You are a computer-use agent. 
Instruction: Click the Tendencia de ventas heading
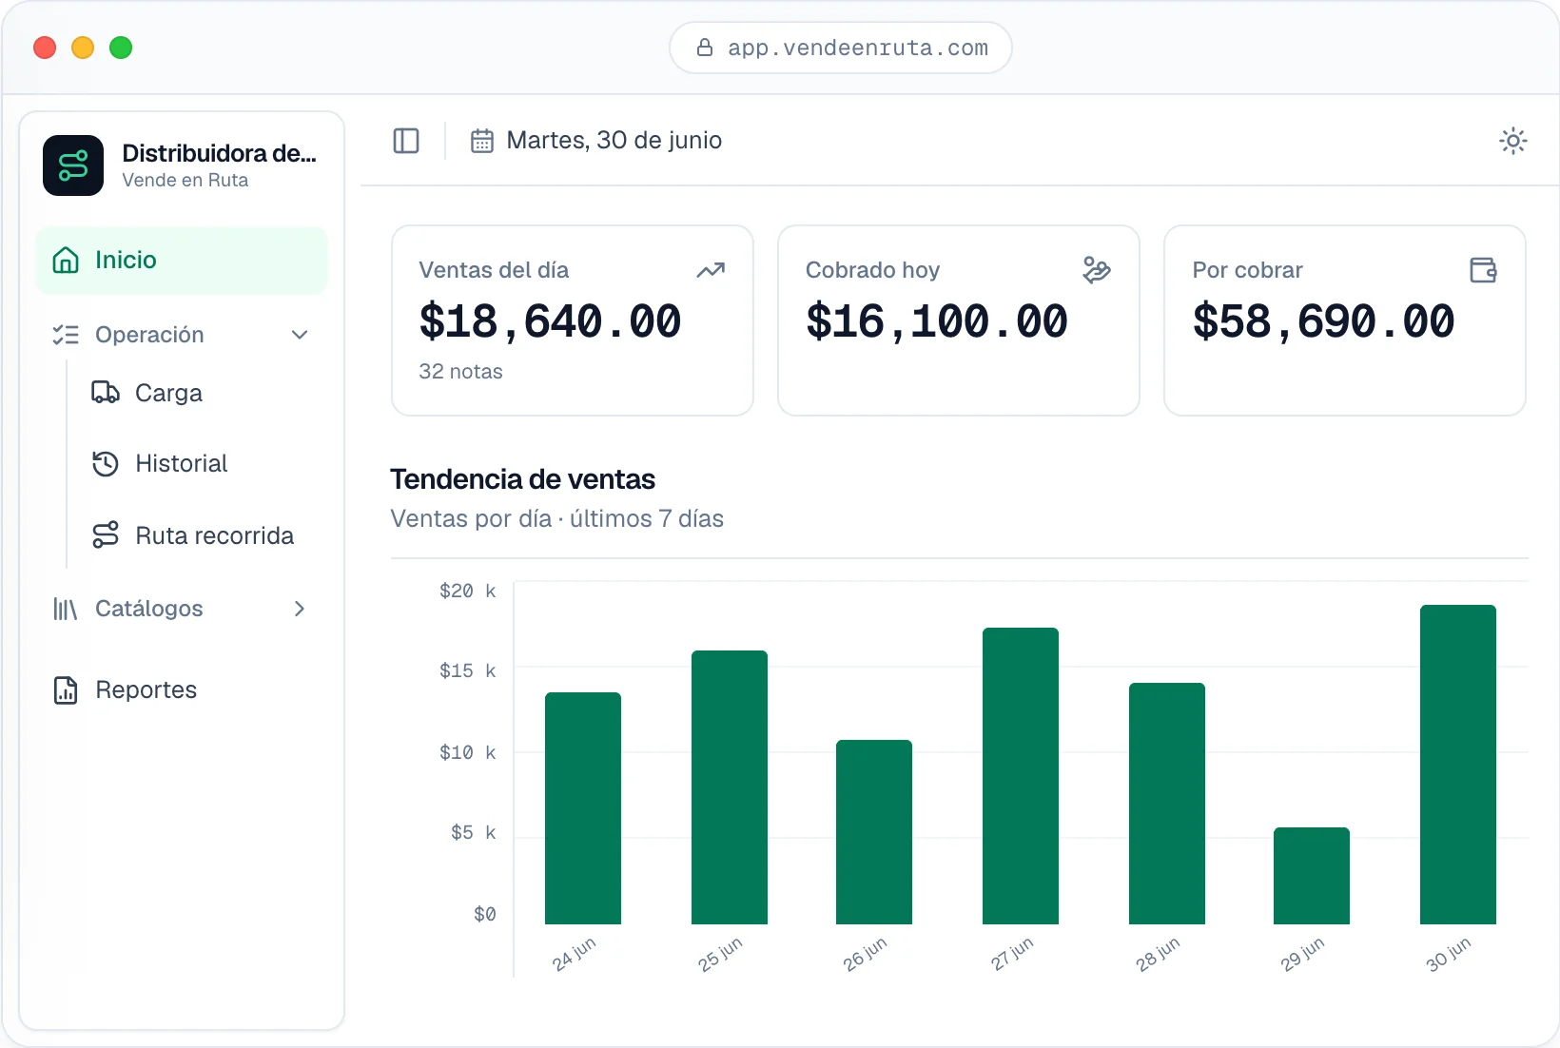tap(522, 479)
